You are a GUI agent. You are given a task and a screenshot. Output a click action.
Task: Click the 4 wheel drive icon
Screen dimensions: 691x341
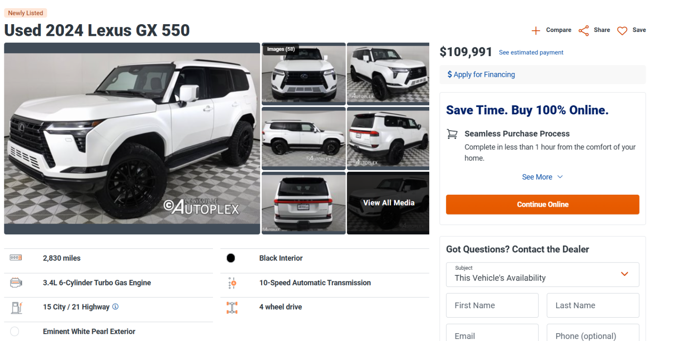pyautogui.click(x=232, y=307)
